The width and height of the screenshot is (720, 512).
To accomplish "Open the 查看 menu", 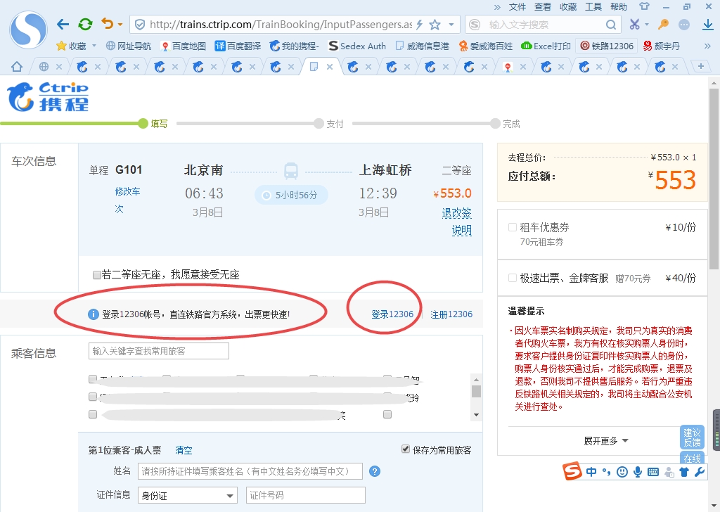I will (541, 7).
